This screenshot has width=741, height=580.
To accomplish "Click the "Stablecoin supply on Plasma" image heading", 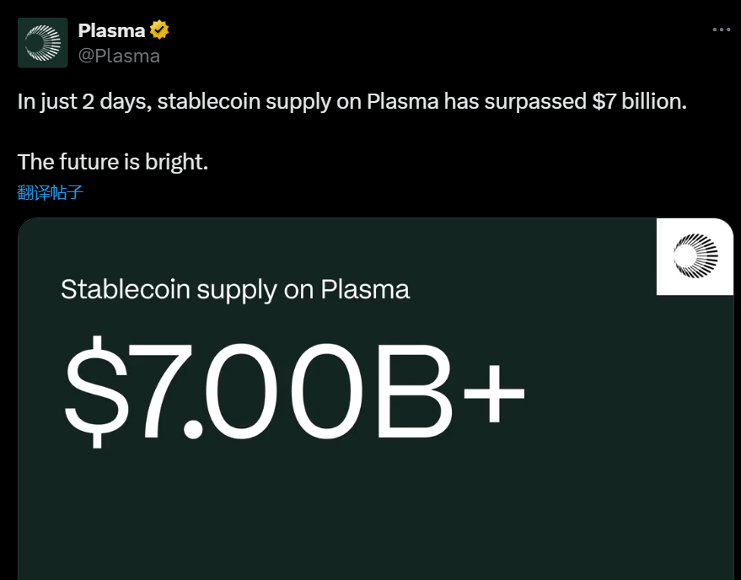I will pos(235,290).
